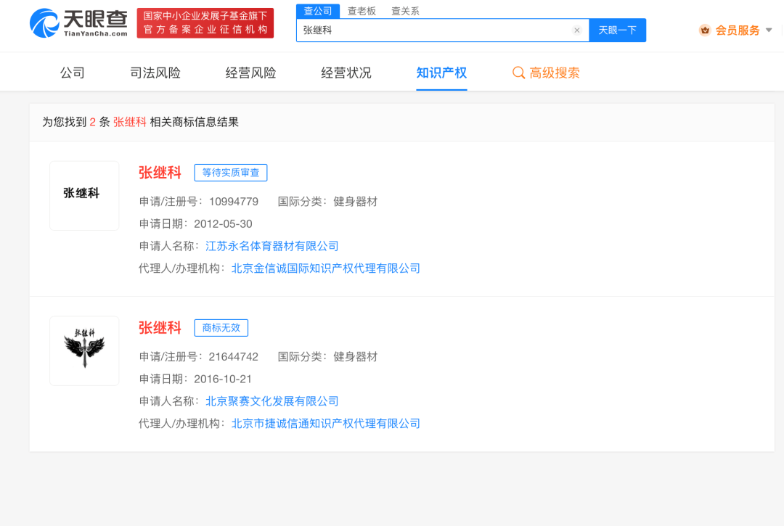The width and height of the screenshot is (784, 526).
Task: Click the 天眼一下 search button
Action: click(618, 30)
